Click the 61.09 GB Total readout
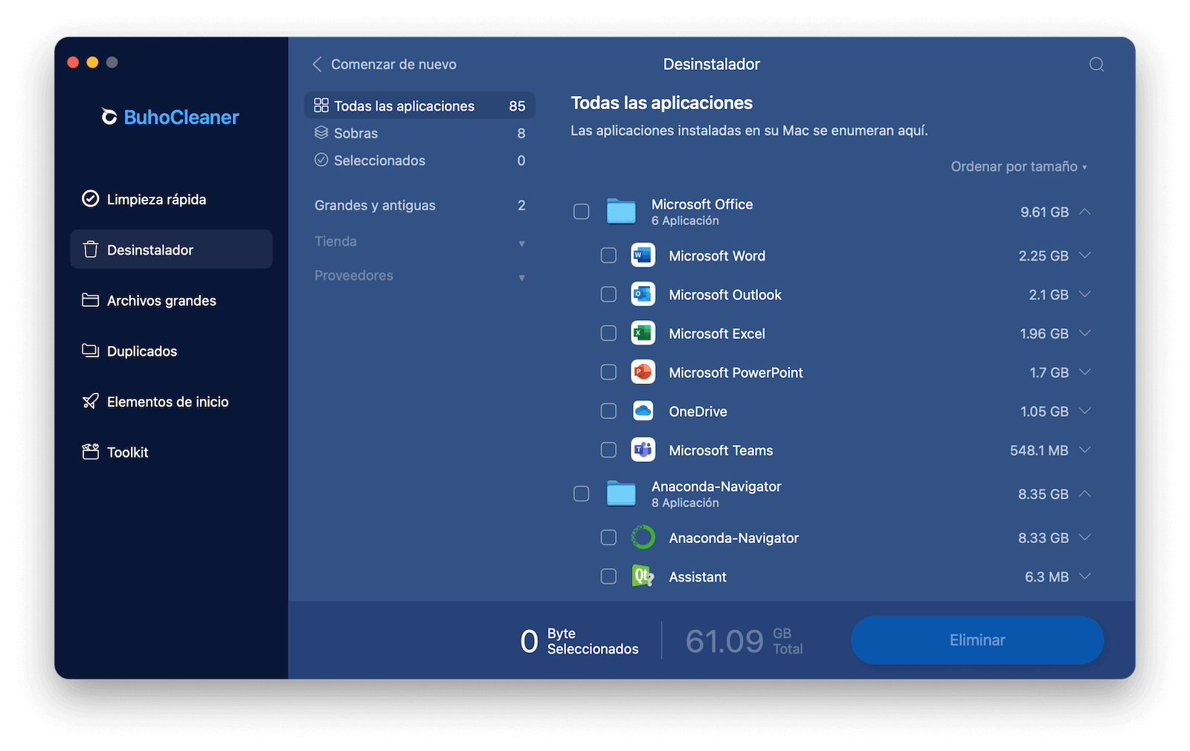Image resolution: width=1190 pixels, height=751 pixels. (744, 640)
